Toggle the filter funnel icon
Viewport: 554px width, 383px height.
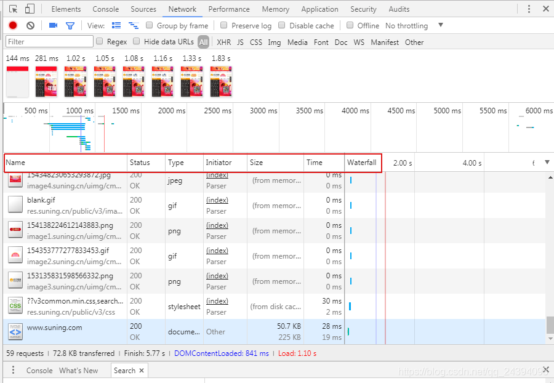tap(70, 26)
